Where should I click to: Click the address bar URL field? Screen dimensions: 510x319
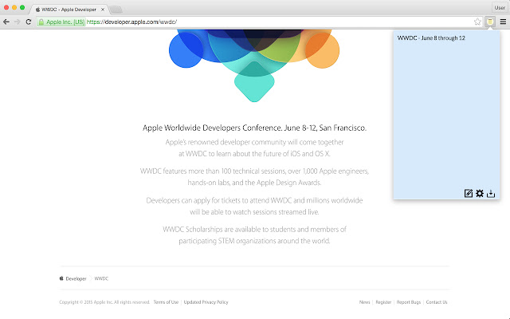tap(278, 22)
